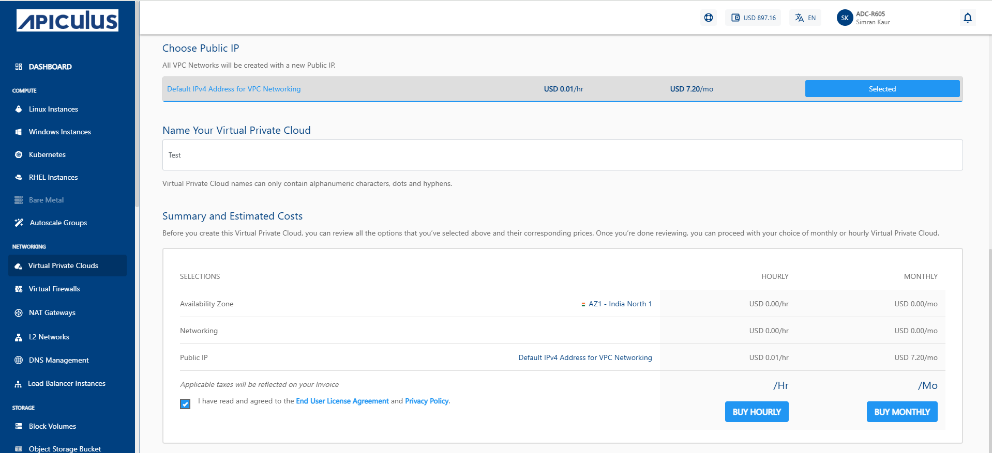Click AZ1 - India North 1 link in summary
992x453 pixels.
(x=620, y=304)
